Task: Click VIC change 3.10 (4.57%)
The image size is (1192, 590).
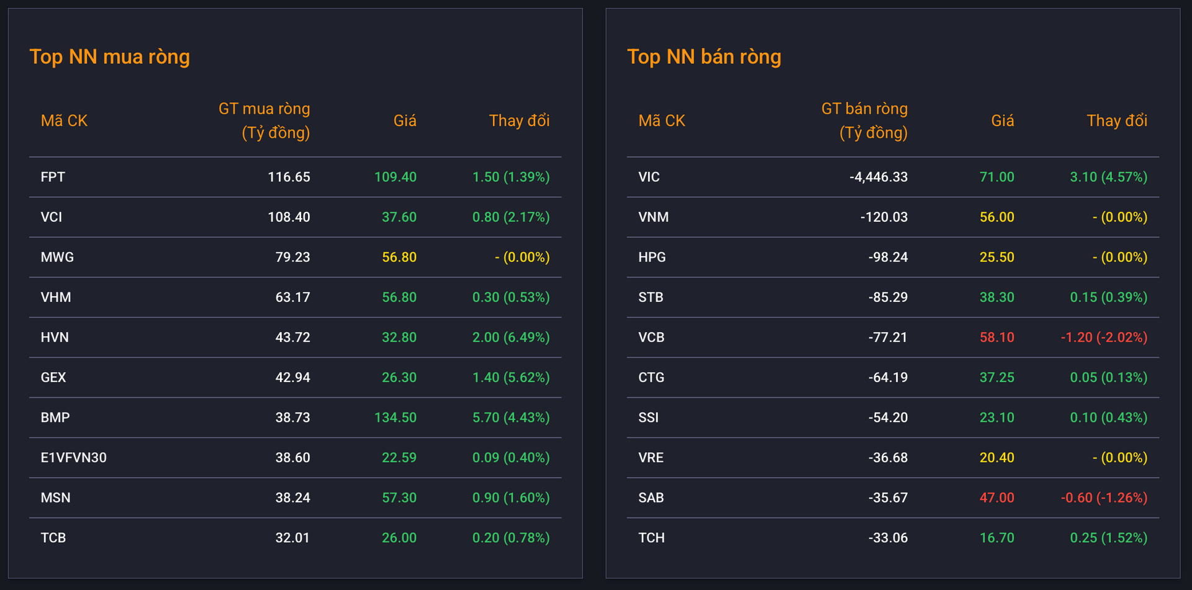Action: coord(1109,177)
